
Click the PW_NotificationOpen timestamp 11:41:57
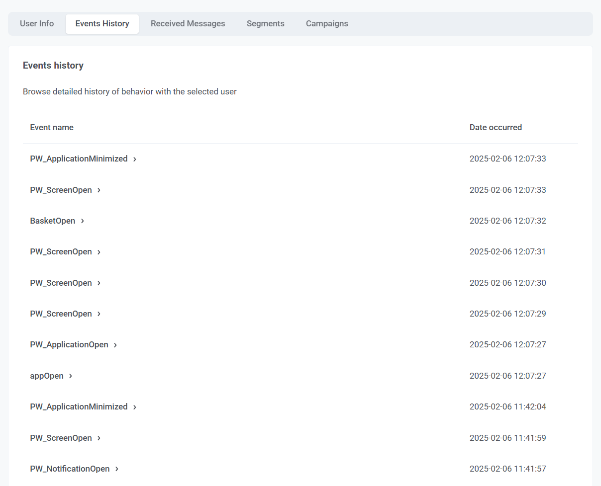[507, 469]
